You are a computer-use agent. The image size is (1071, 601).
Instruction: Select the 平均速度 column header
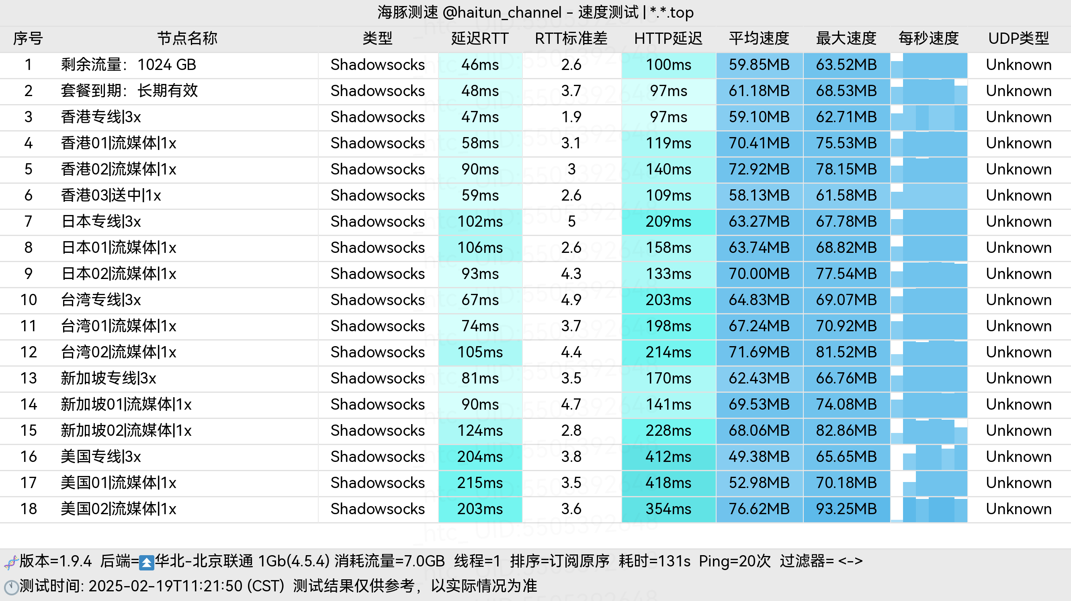759,38
